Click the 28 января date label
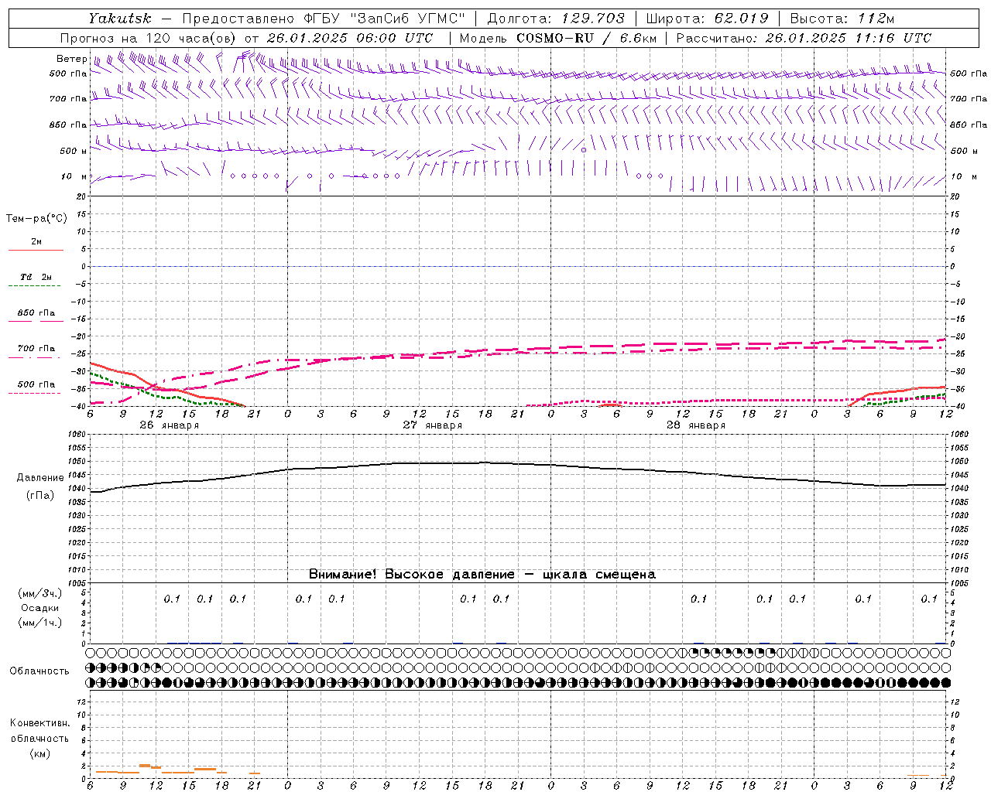Screen dimensions: 991x792 pyautogui.click(x=695, y=425)
